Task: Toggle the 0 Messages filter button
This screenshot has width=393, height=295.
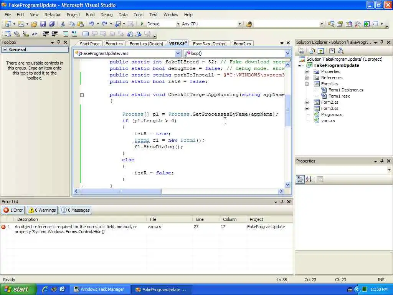Action: [x=76, y=210]
